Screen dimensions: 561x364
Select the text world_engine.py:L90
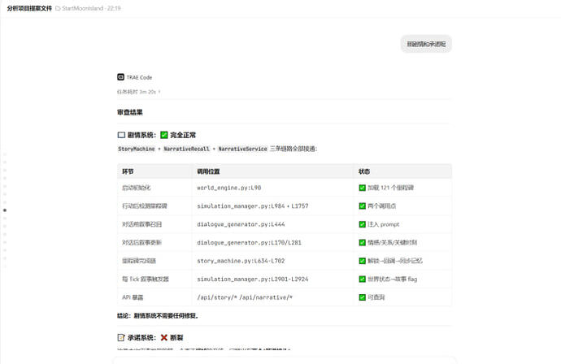coord(229,188)
